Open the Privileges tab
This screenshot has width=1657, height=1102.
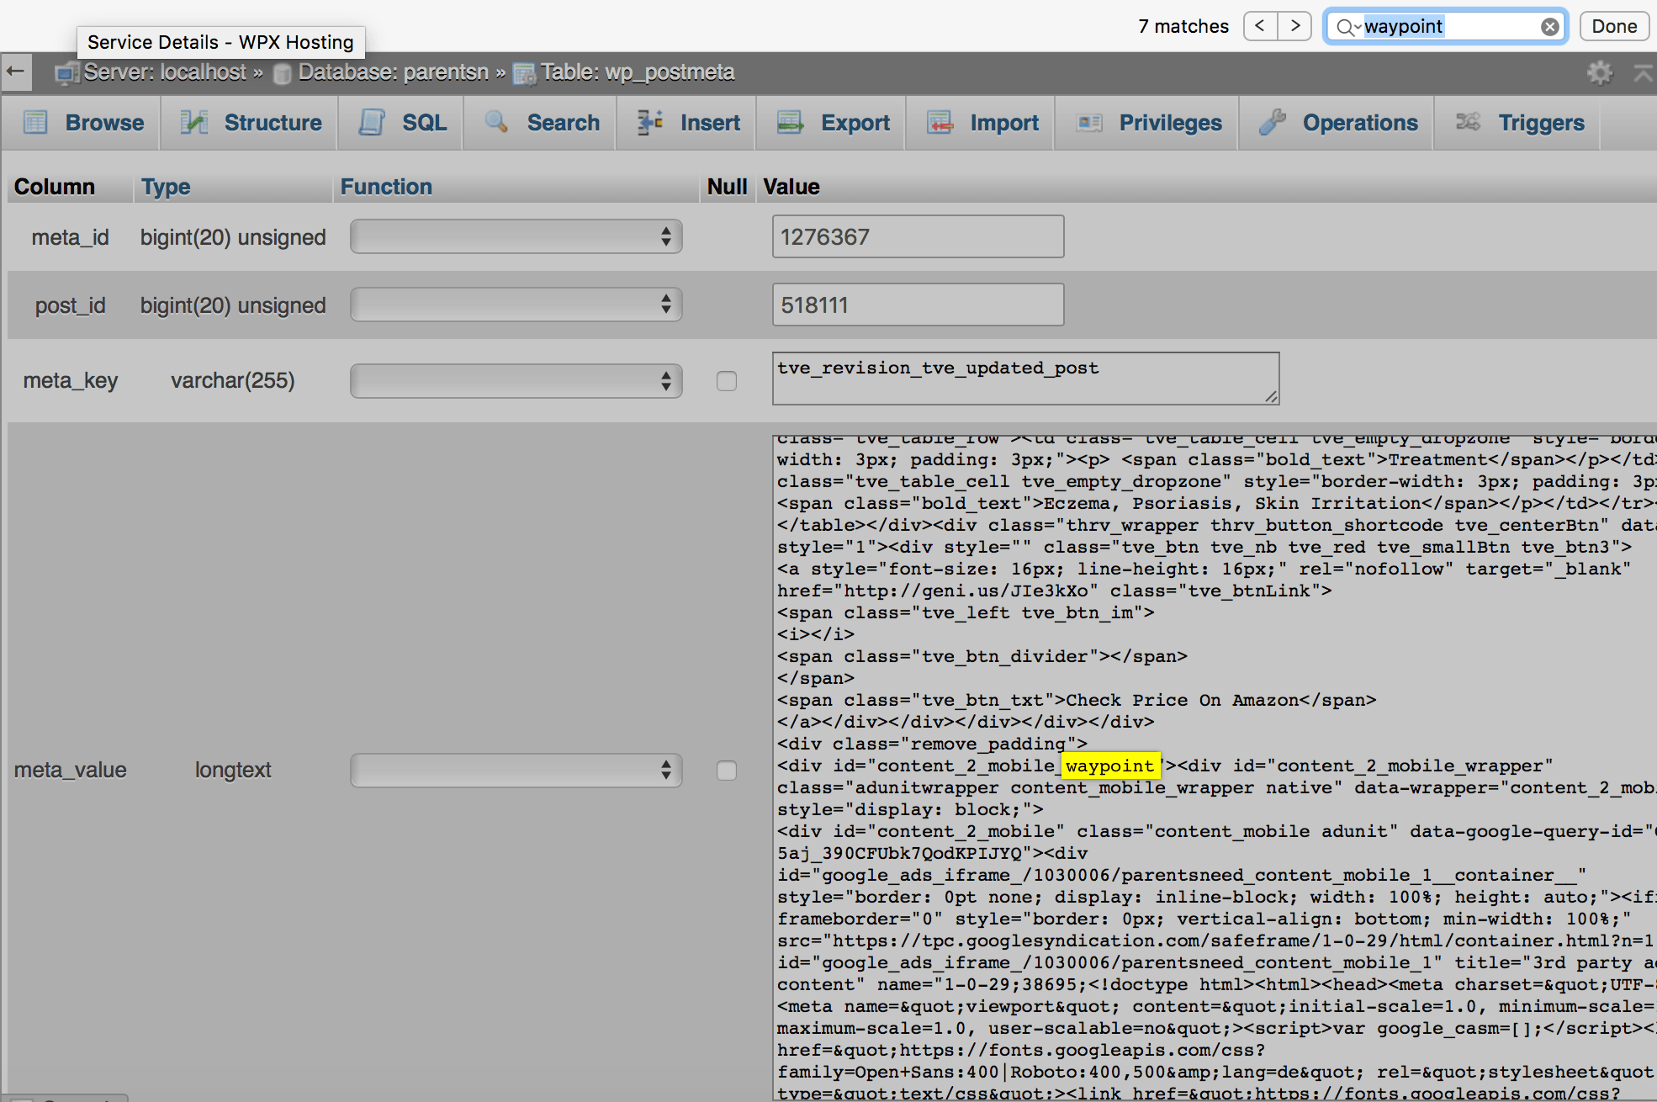pos(1147,123)
